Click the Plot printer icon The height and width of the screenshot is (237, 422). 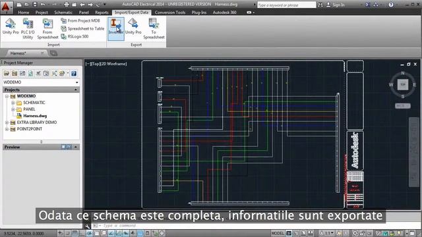(x=67, y=5)
